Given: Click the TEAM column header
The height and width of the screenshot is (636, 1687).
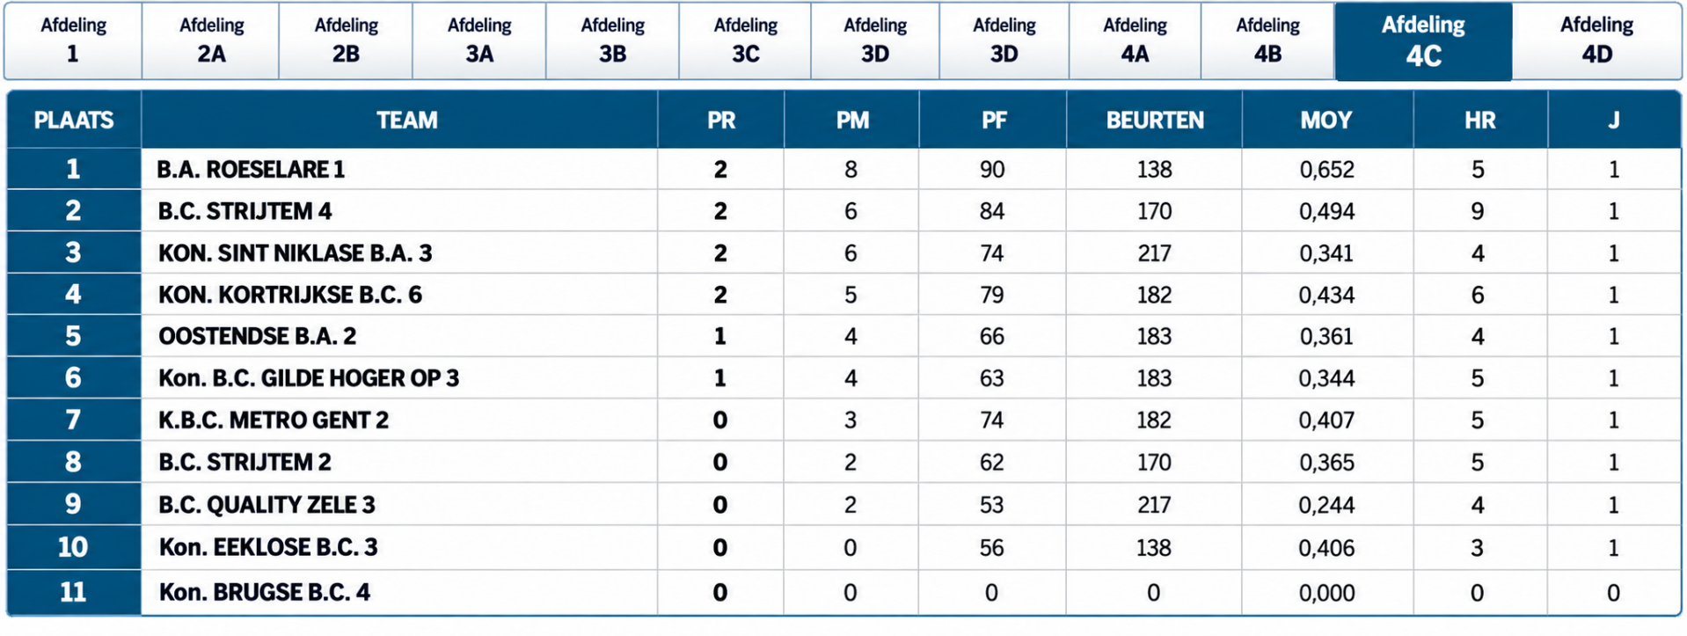Looking at the screenshot, I should [x=406, y=120].
